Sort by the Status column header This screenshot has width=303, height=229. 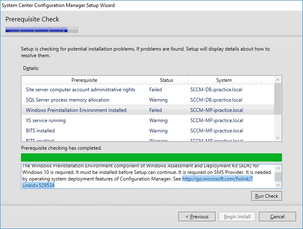167,80
